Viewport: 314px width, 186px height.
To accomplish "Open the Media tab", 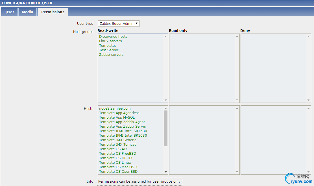I will click(x=27, y=12).
